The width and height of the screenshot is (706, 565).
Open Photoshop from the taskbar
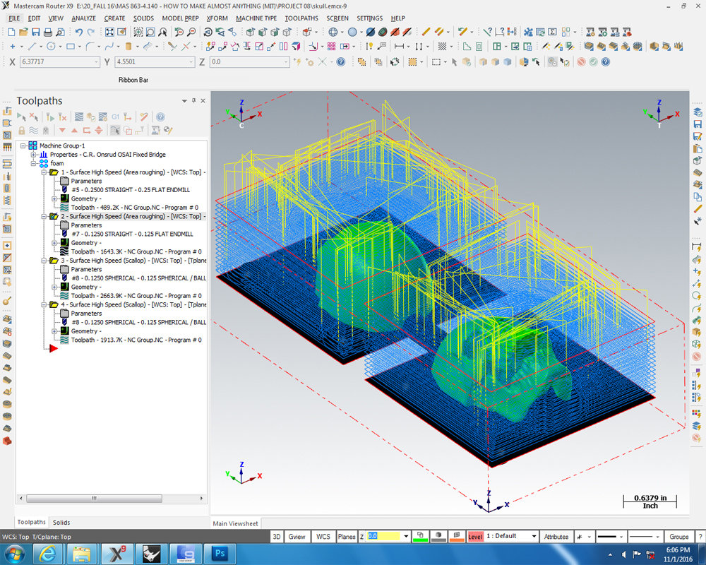point(220,554)
